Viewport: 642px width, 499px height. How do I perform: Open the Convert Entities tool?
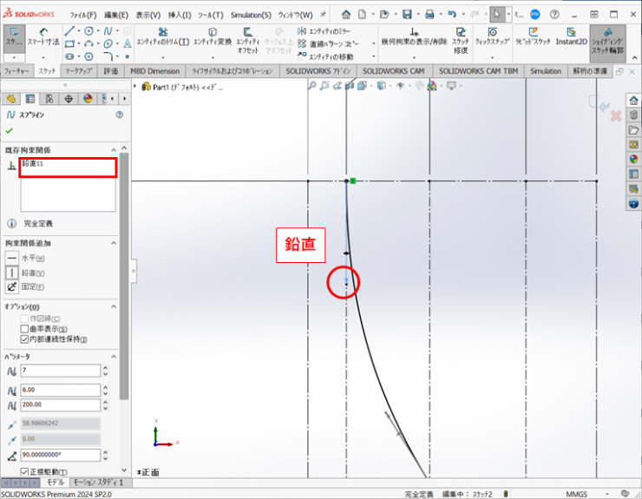coord(212,41)
